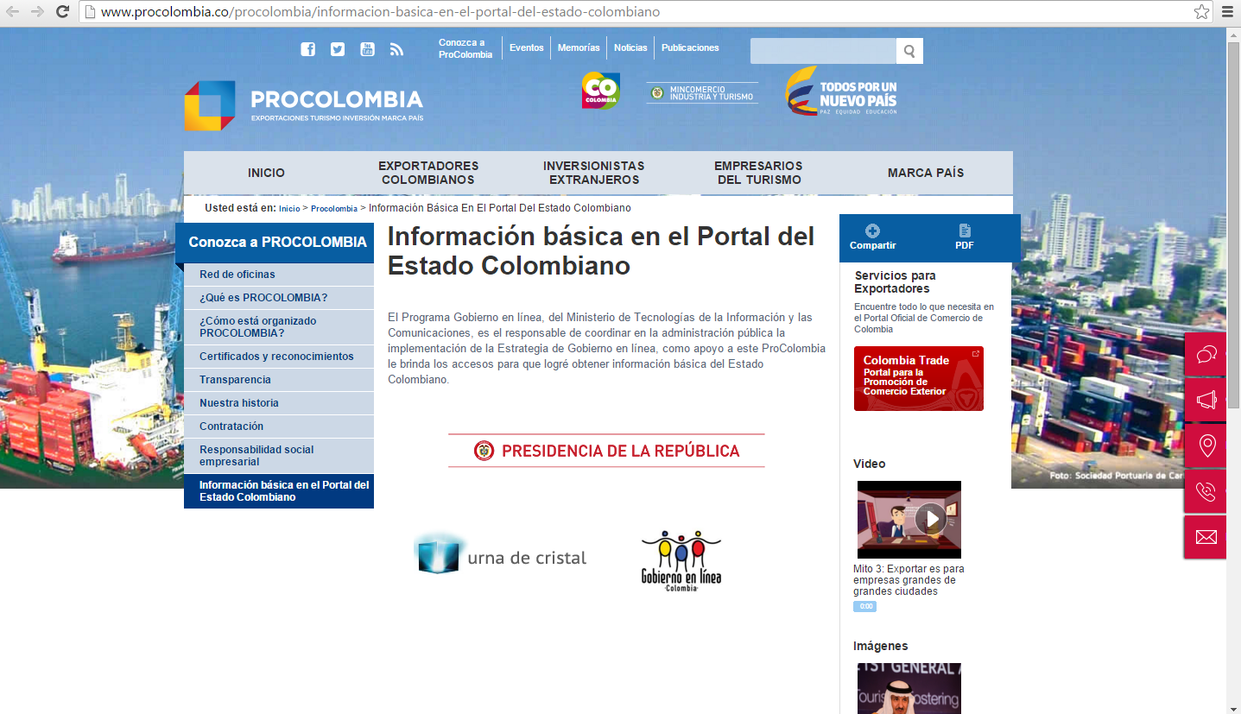Open the chat bubble side button
Image resolution: width=1241 pixels, height=714 pixels.
[x=1206, y=354]
